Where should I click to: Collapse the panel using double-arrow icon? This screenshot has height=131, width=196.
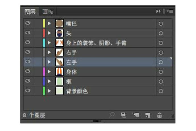(x=159, y=11)
